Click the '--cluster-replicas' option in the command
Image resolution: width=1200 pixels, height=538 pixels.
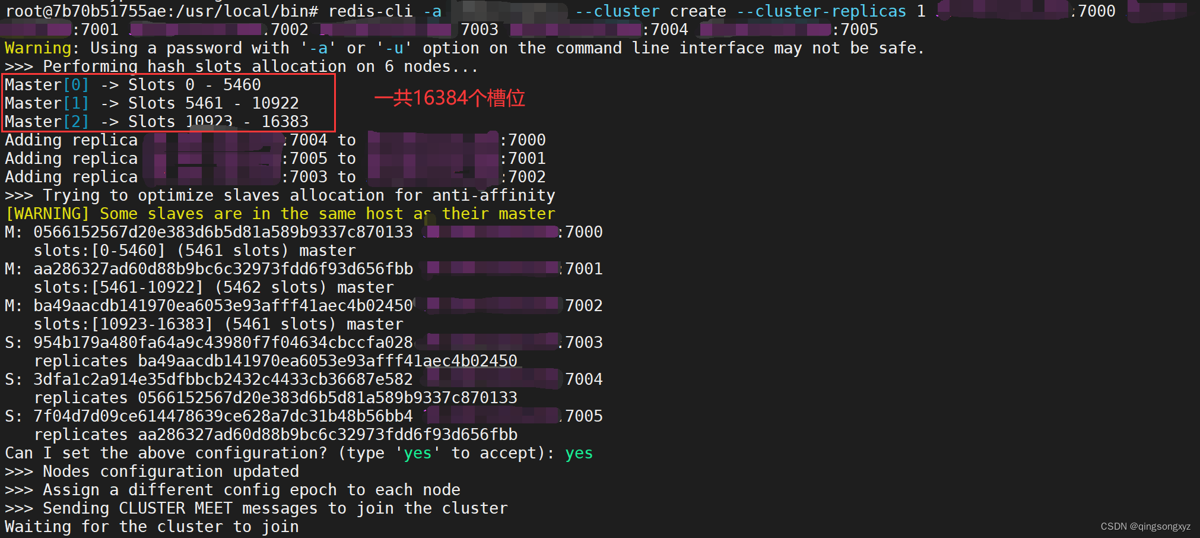click(821, 11)
